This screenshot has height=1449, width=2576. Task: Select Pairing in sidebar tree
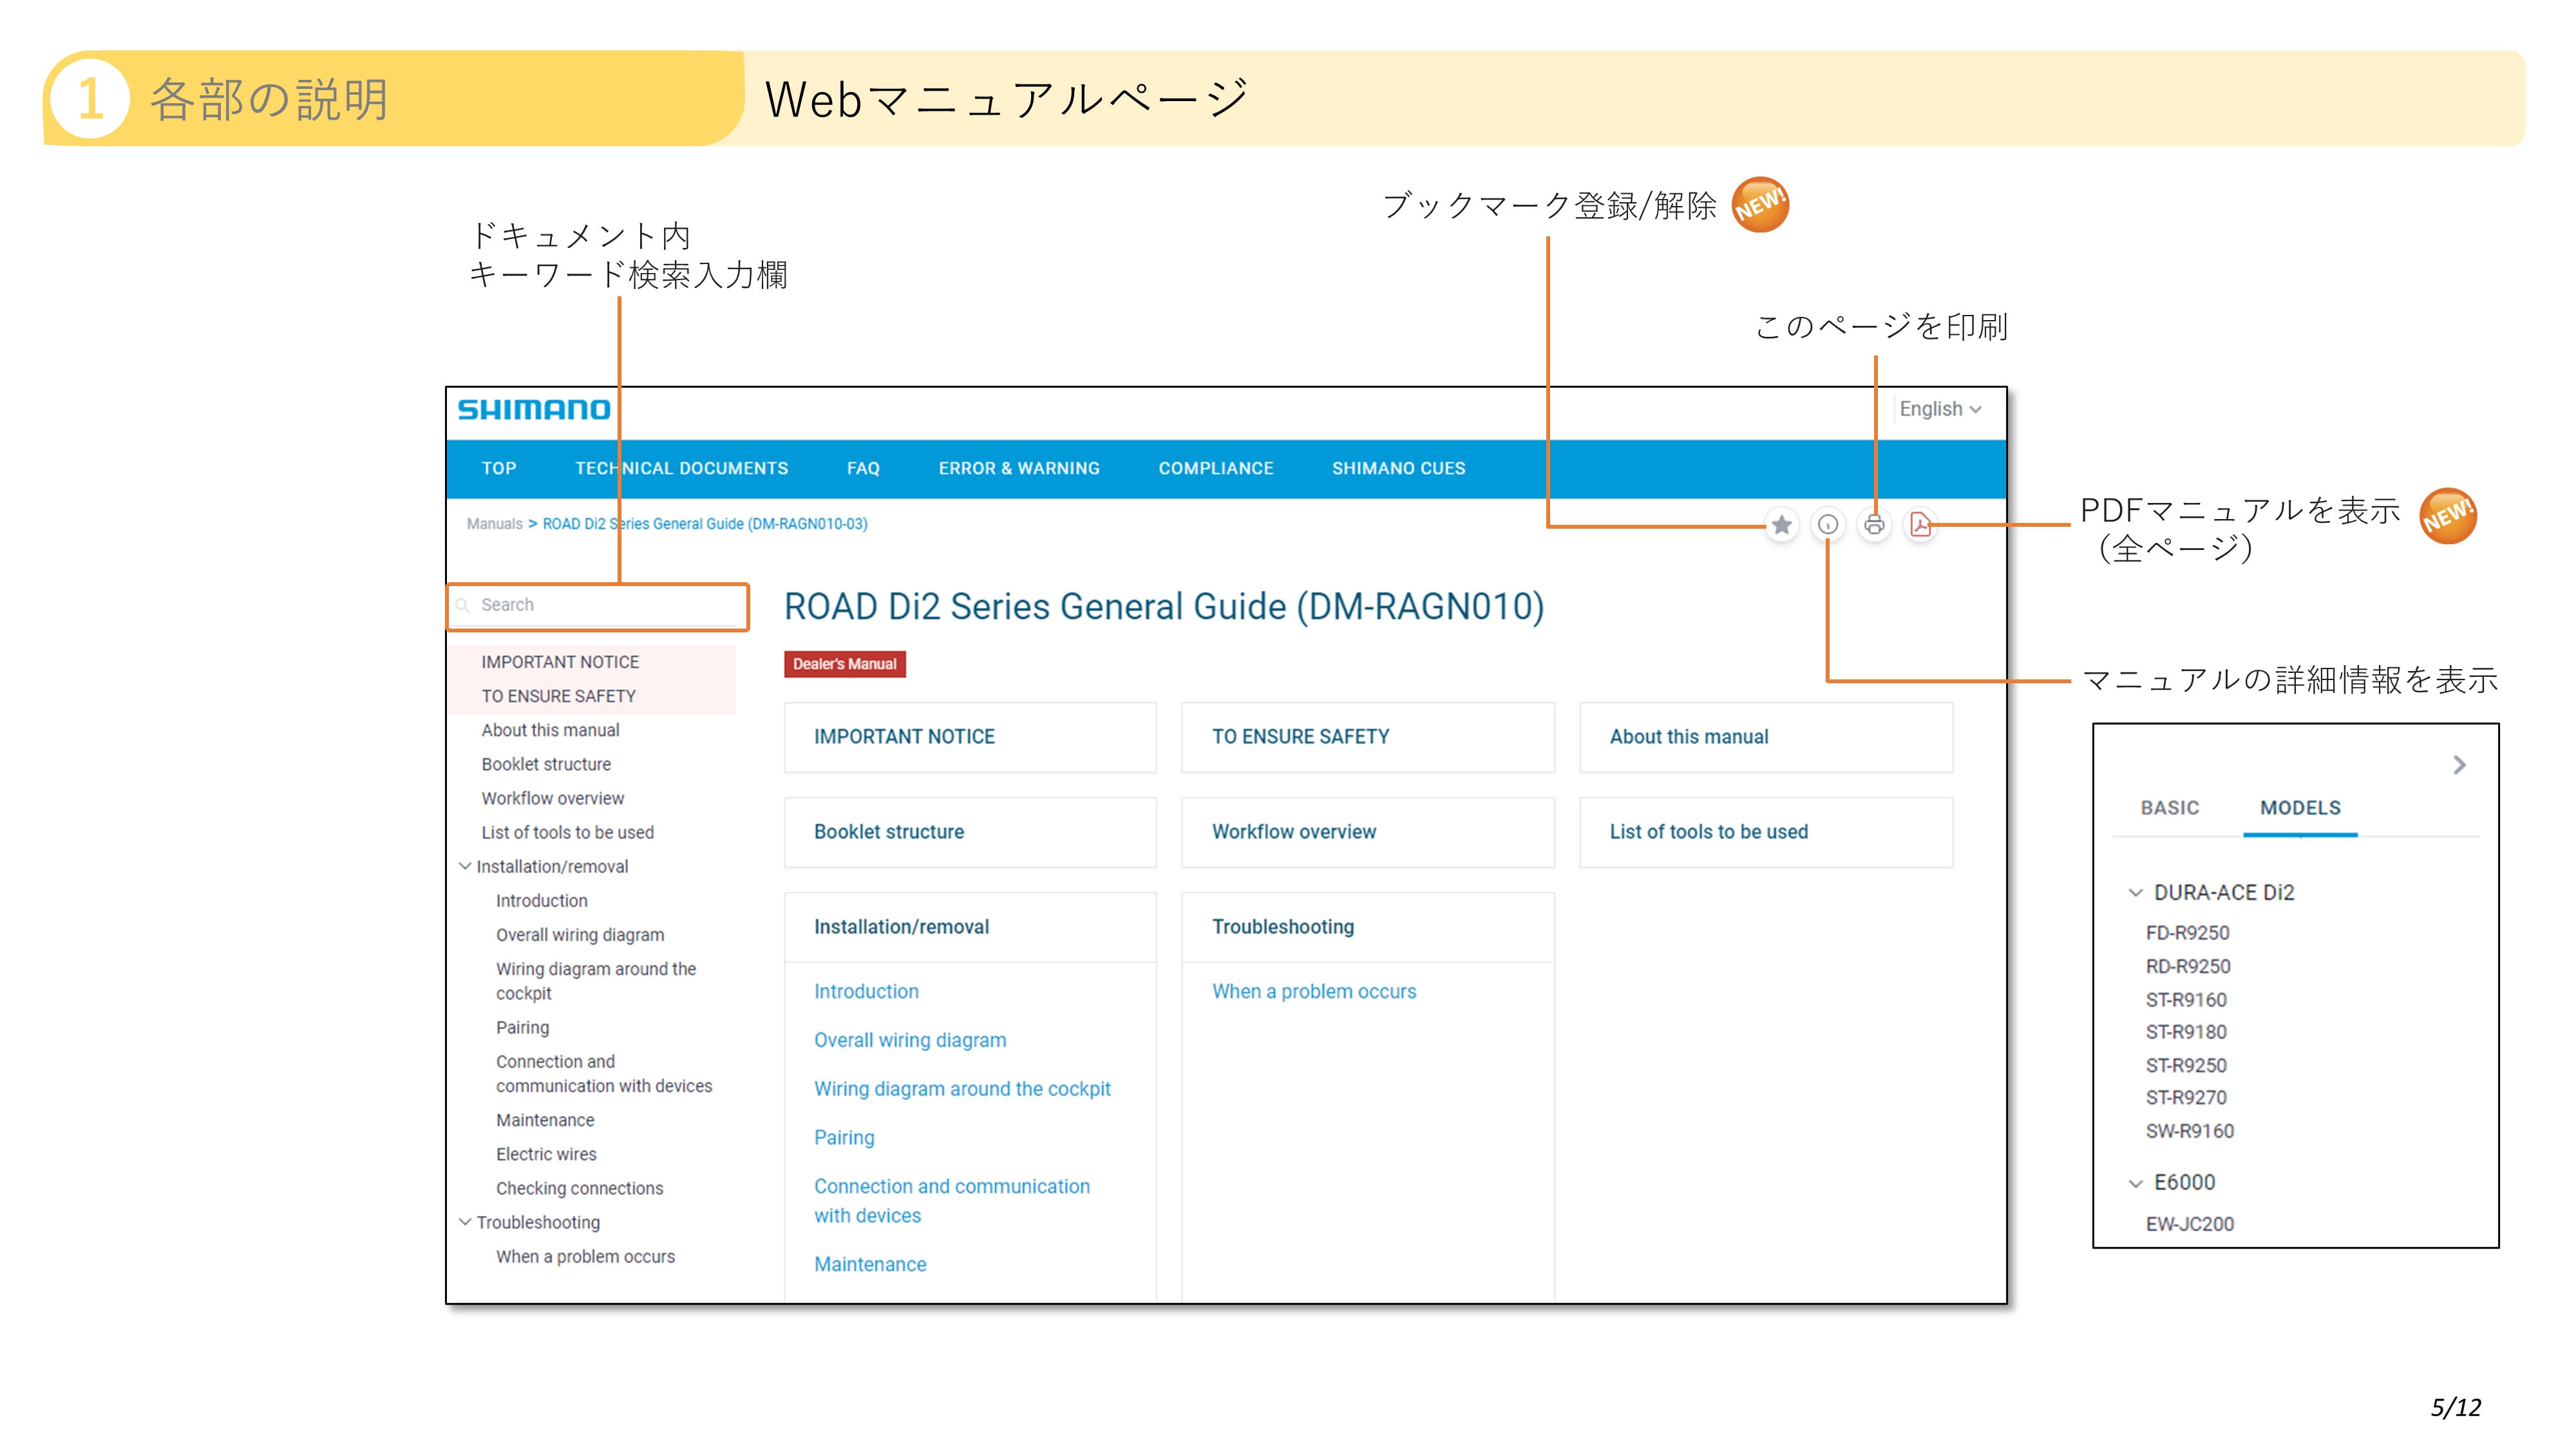522,1028
